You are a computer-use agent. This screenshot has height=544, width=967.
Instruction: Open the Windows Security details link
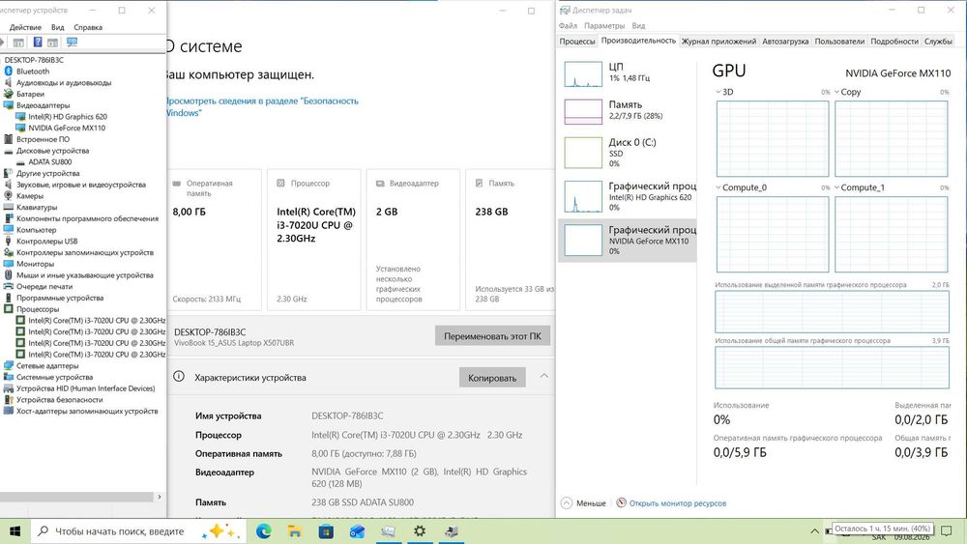(x=261, y=106)
